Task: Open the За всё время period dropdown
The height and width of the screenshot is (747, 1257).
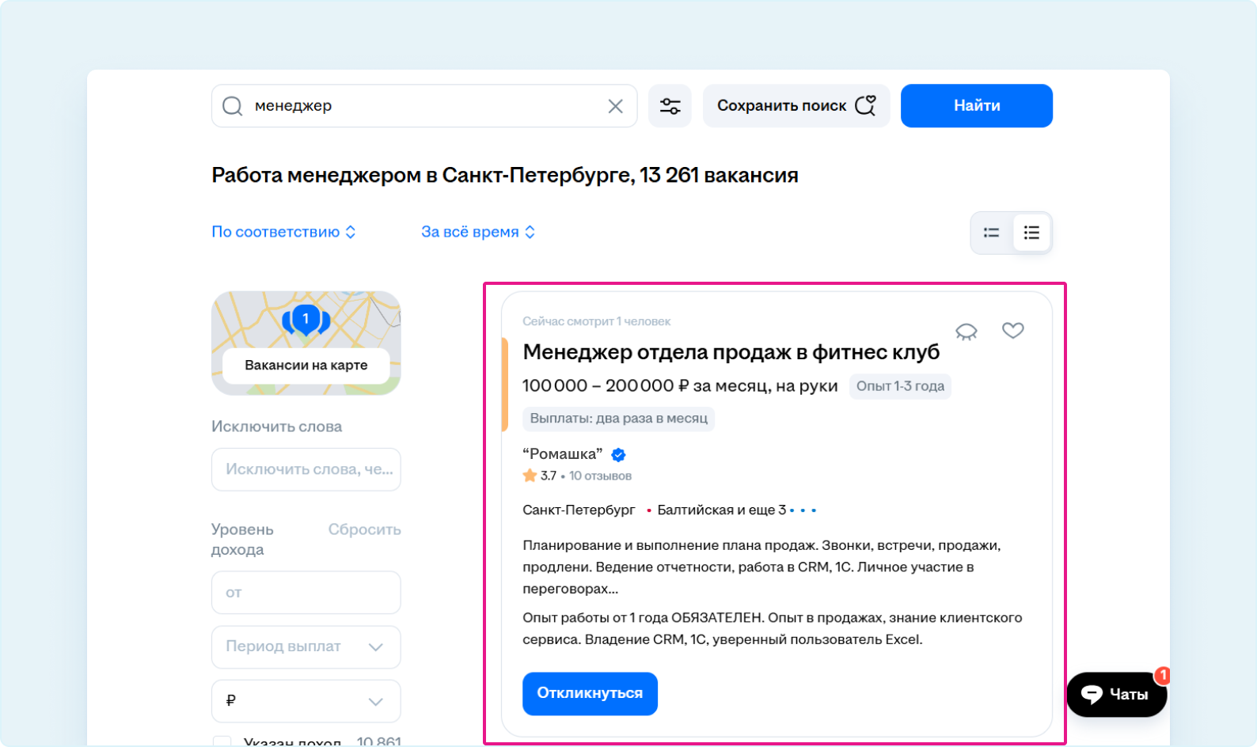Action: tap(478, 232)
